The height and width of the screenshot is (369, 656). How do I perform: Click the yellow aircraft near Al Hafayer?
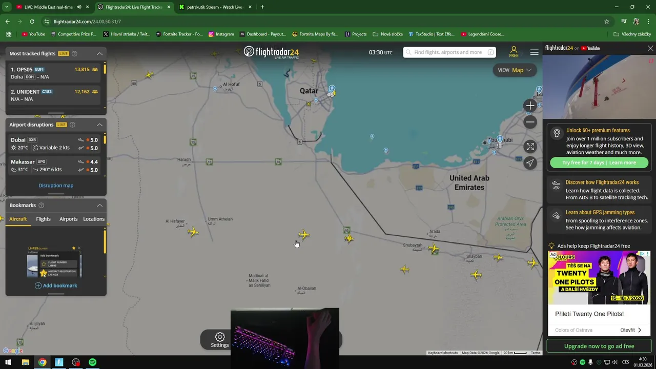(193, 232)
